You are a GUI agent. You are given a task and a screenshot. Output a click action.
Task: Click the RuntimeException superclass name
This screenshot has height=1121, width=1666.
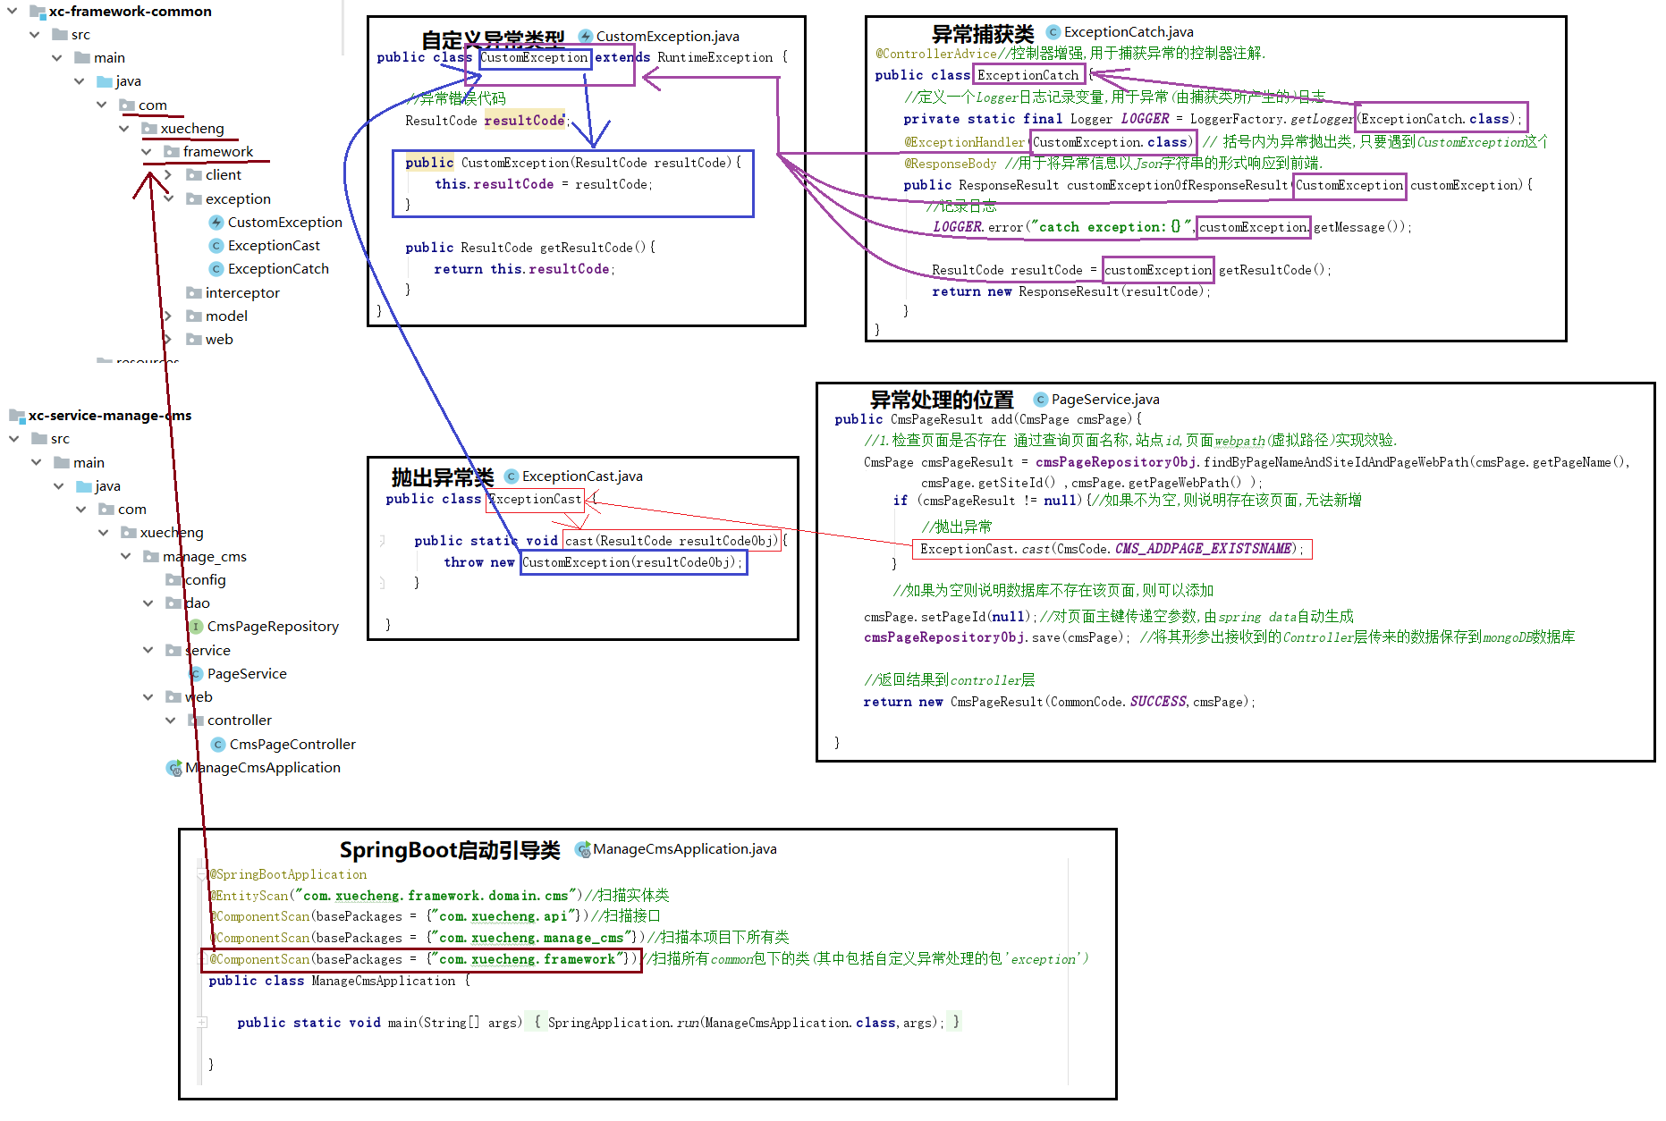tap(715, 57)
